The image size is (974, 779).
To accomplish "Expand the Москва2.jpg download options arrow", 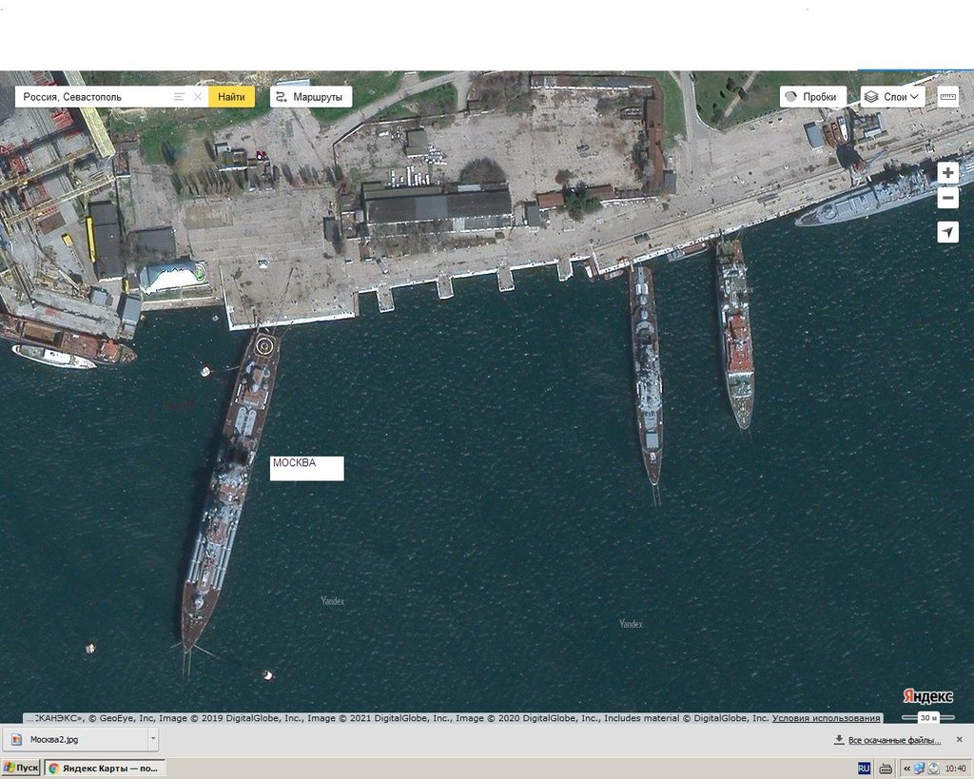I will tap(153, 739).
